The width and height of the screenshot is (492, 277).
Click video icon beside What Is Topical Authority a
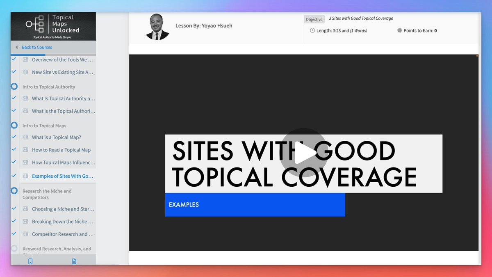click(25, 98)
